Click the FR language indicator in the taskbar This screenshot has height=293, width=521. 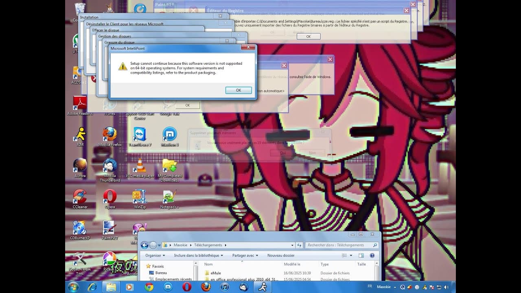(370, 286)
